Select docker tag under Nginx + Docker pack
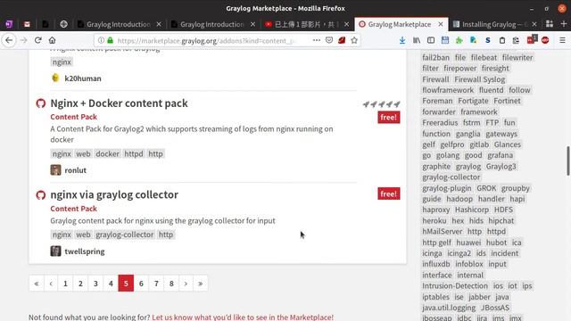The width and height of the screenshot is (571, 321). click(107, 154)
